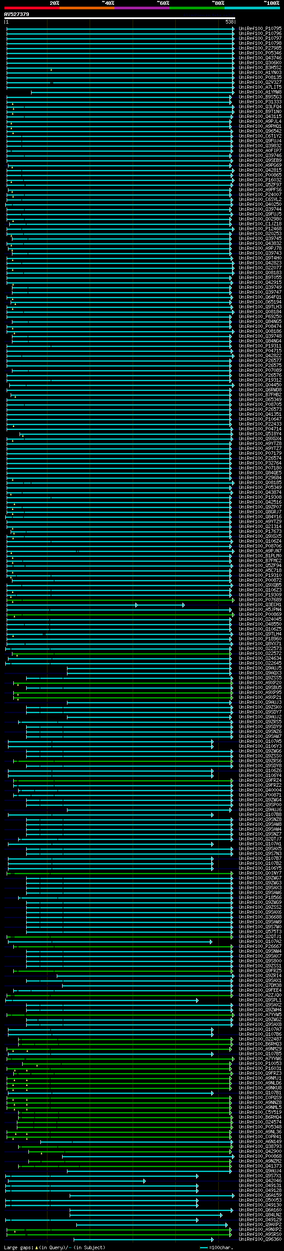Select hit label UniRef100_P69250

260,317
